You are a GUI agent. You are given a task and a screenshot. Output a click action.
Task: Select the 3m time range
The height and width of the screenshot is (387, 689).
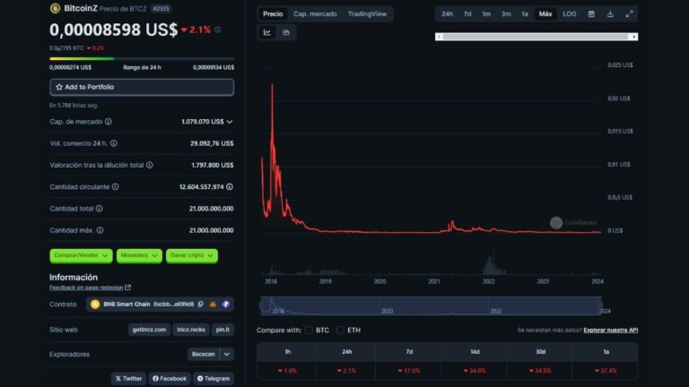point(506,14)
